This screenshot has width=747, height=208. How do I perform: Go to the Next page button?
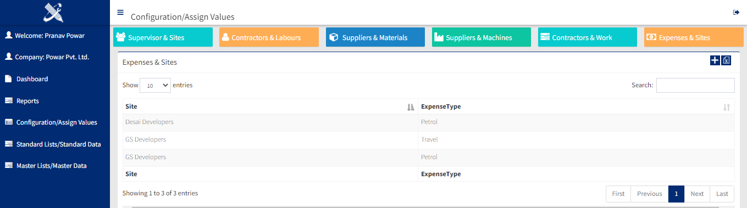pyautogui.click(x=697, y=194)
